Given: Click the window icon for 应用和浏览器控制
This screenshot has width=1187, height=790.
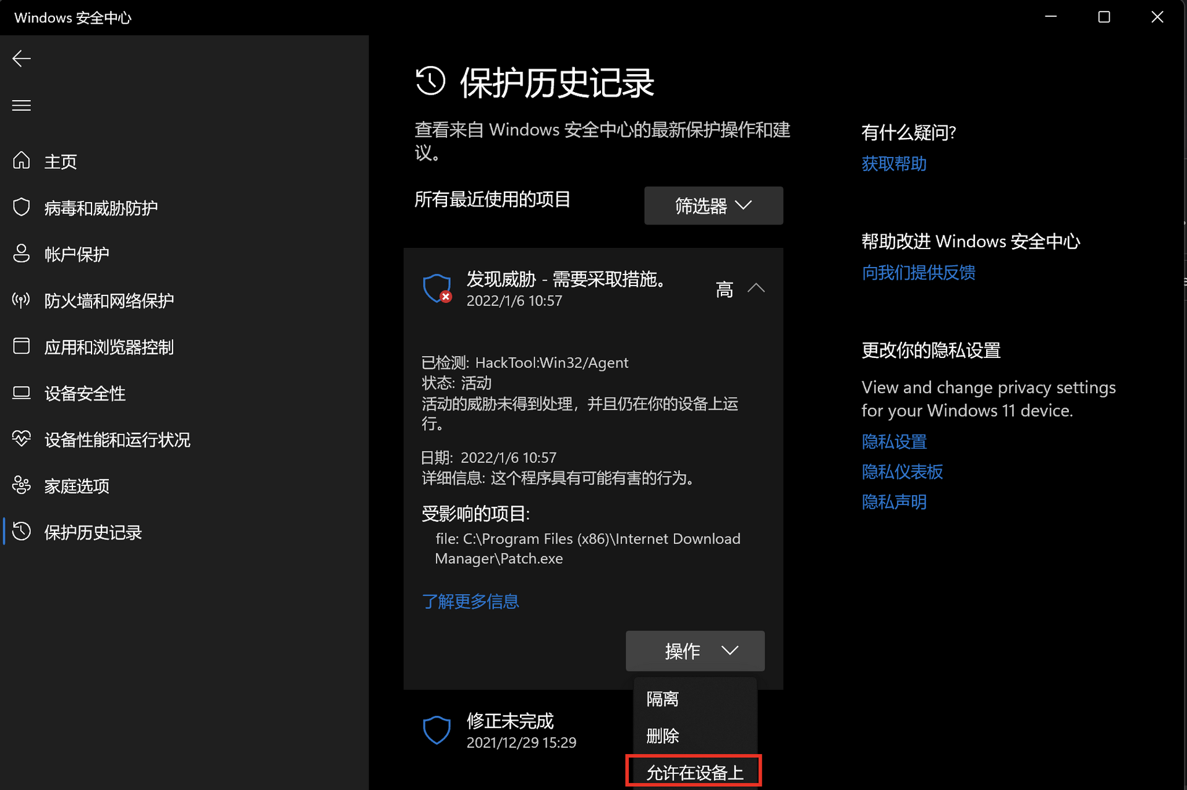Looking at the screenshot, I should tap(22, 346).
